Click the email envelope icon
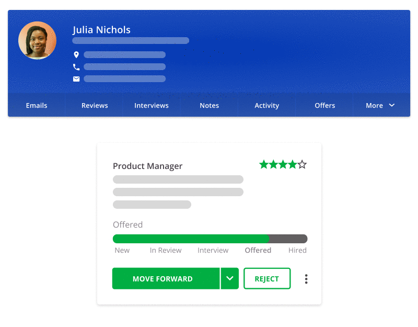 click(76, 79)
